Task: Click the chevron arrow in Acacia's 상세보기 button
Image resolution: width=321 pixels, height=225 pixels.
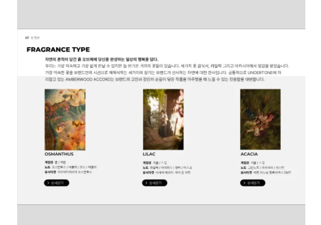Action: (x=244, y=183)
